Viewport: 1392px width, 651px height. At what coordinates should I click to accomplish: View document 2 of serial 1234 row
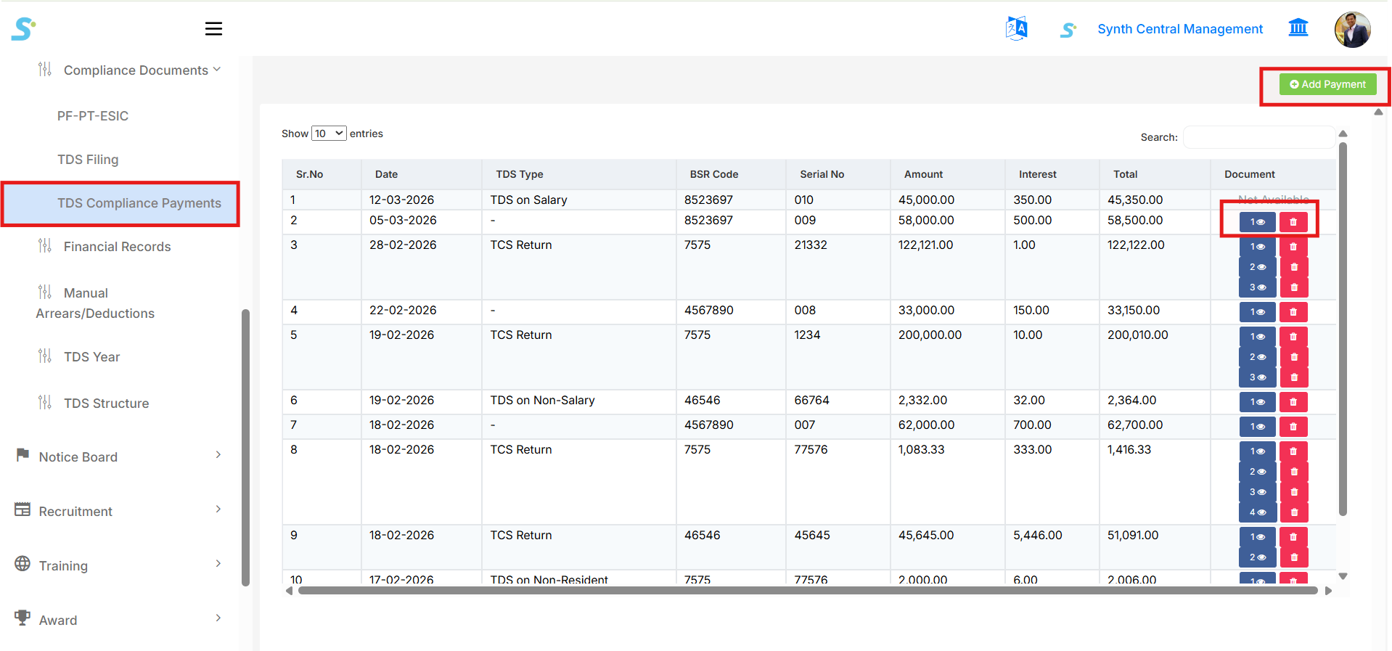coord(1257,357)
